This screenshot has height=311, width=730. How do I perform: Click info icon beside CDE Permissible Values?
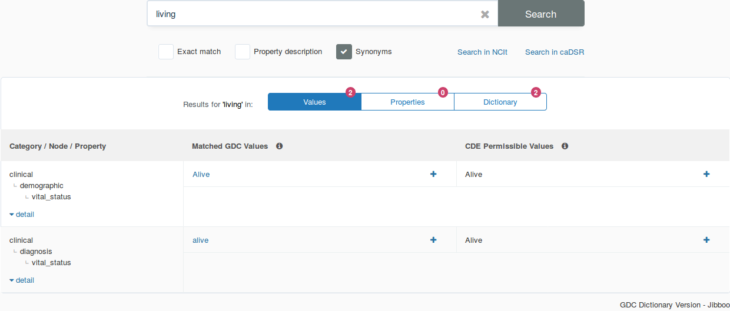(565, 146)
